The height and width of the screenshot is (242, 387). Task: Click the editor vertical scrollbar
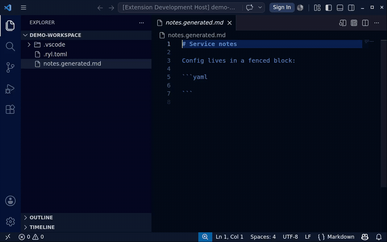[383, 114]
